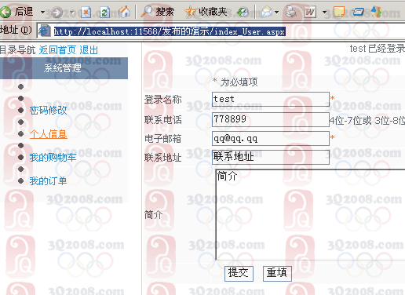Open the Favorites (收藏夹) star button

[206, 12]
